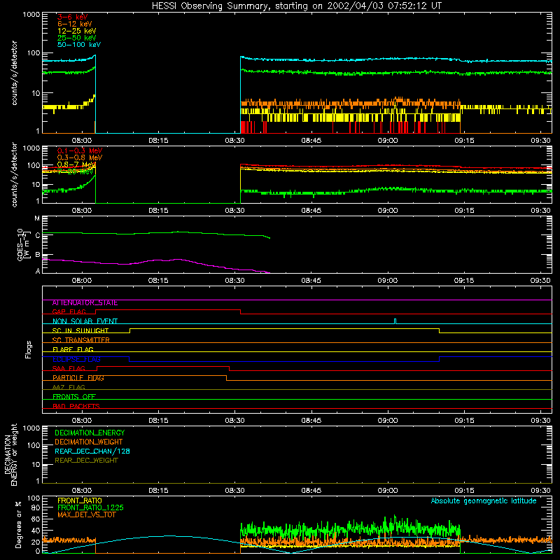The image size is (560, 560).
Task: Click the REAR_DEC_WEIGHT legend label
Action: click(86, 461)
